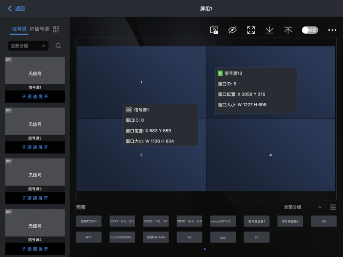Click 窗口大小: W 1126 H 634 text
The image size is (343, 257).
[x=150, y=141]
